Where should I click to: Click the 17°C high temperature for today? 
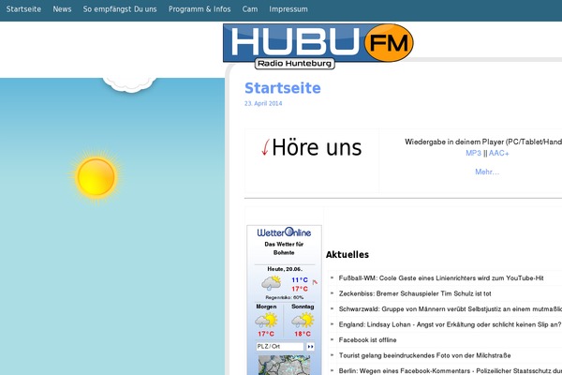[300, 289]
